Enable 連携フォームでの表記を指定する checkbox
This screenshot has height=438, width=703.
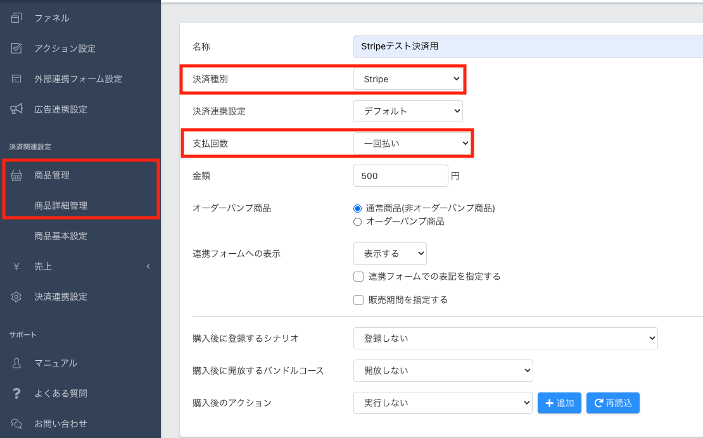click(358, 277)
